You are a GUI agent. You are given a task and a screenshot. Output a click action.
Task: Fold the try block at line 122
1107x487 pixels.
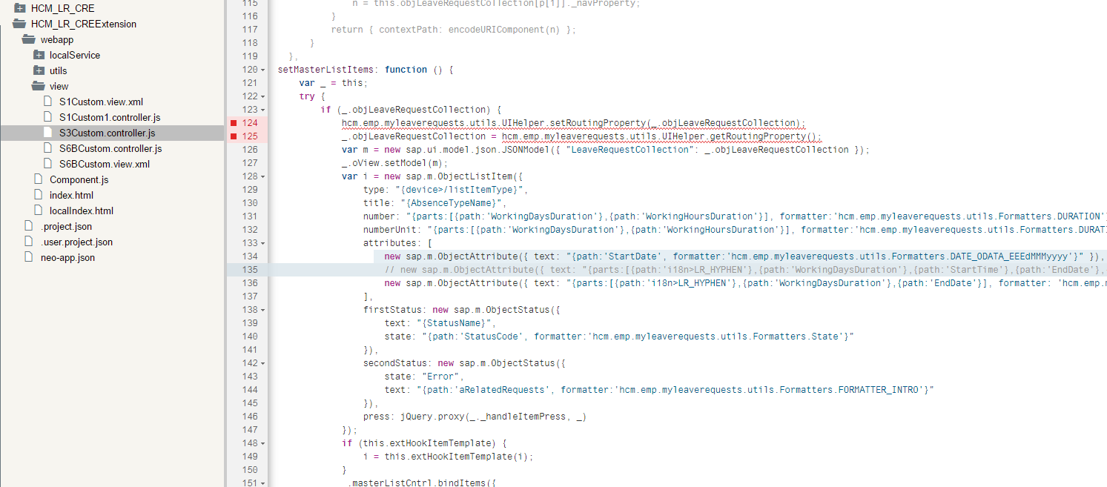click(x=264, y=96)
